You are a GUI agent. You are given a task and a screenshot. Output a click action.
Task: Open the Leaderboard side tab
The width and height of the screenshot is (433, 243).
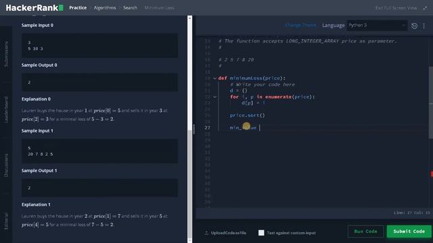click(x=6, y=109)
